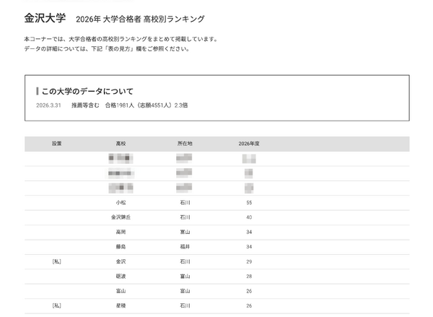
Task: Click the 金沢大学 page title
Action: click(x=45, y=18)
